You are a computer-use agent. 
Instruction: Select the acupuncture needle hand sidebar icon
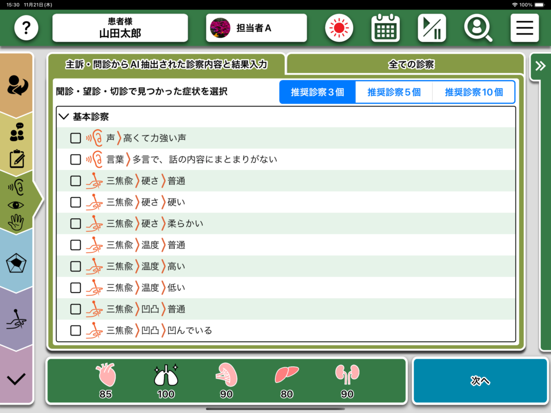(16, 320)
